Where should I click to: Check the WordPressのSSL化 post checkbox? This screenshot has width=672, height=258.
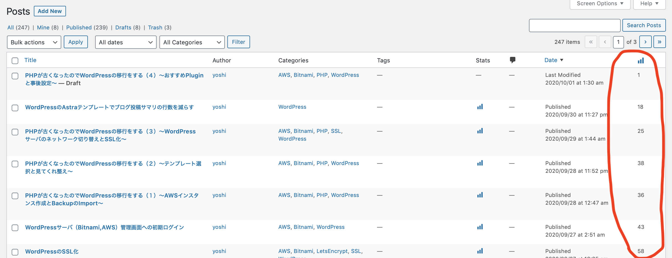15,252
